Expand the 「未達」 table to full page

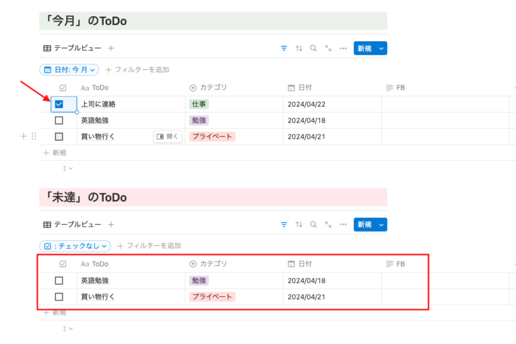pyautogui.click(x=328, y=225)
